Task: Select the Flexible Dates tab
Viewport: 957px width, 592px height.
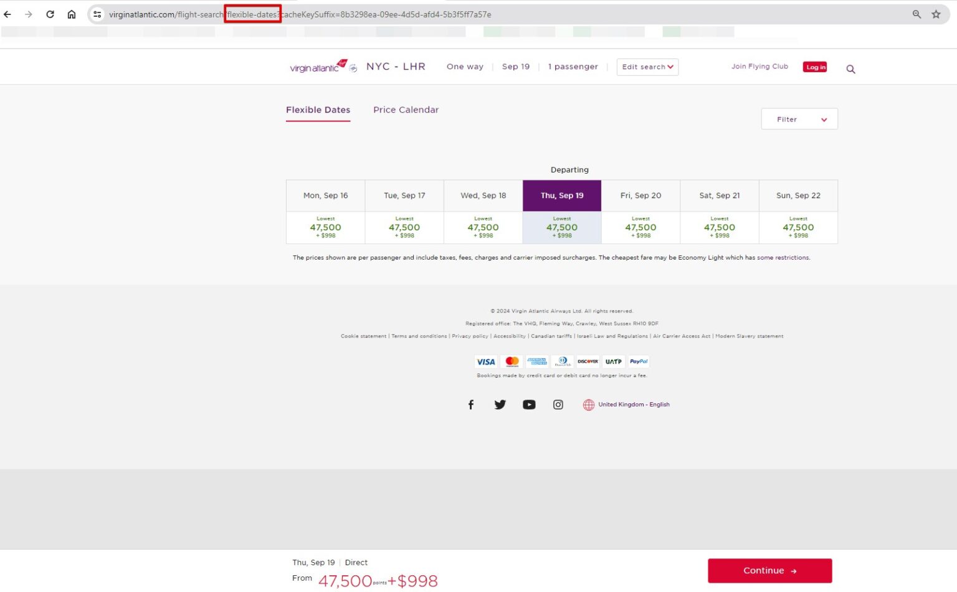Action: [x=318, y=110]
